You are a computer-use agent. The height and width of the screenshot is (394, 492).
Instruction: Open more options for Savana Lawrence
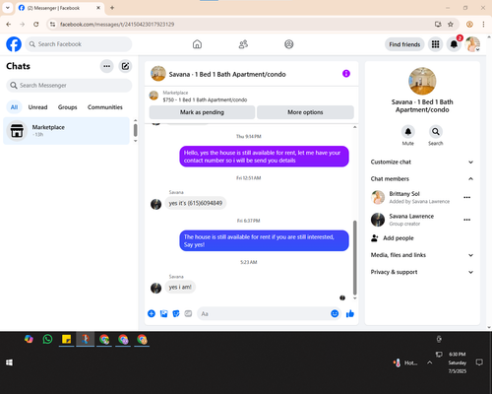click(467, 220)
